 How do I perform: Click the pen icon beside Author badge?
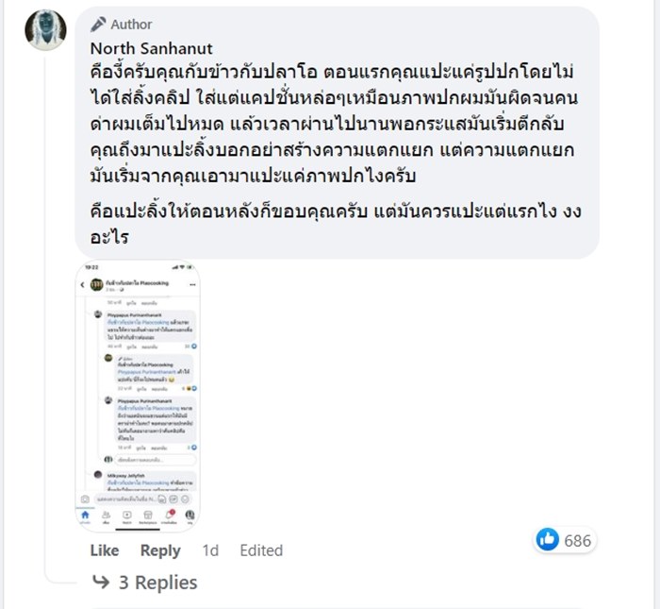98,24
